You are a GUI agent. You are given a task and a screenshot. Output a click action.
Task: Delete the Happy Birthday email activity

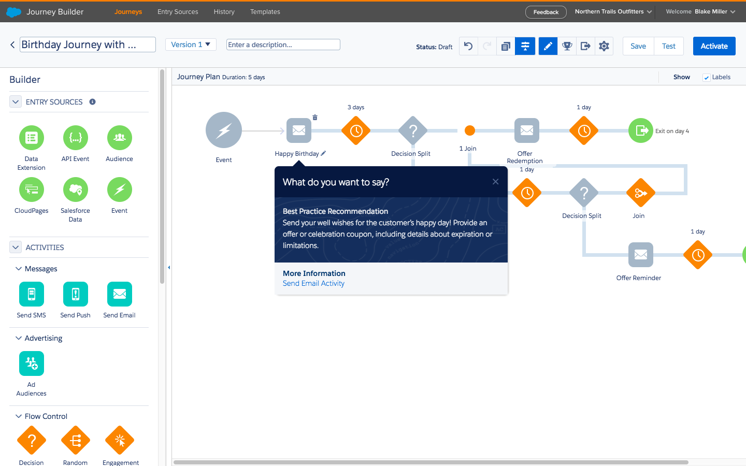315,118
